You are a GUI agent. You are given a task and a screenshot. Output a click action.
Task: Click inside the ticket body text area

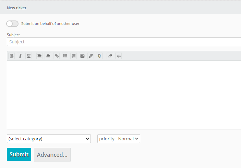tap(123, 95)
